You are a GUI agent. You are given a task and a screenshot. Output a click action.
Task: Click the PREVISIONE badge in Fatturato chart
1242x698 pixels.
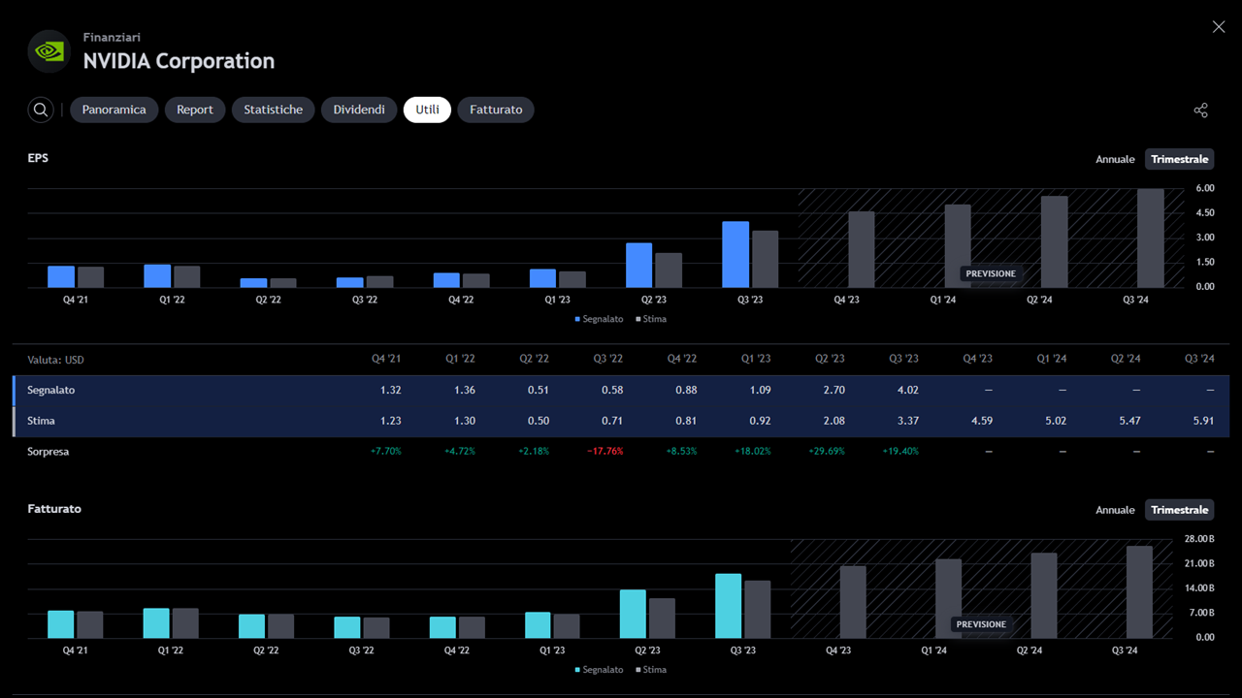[981, 624]
